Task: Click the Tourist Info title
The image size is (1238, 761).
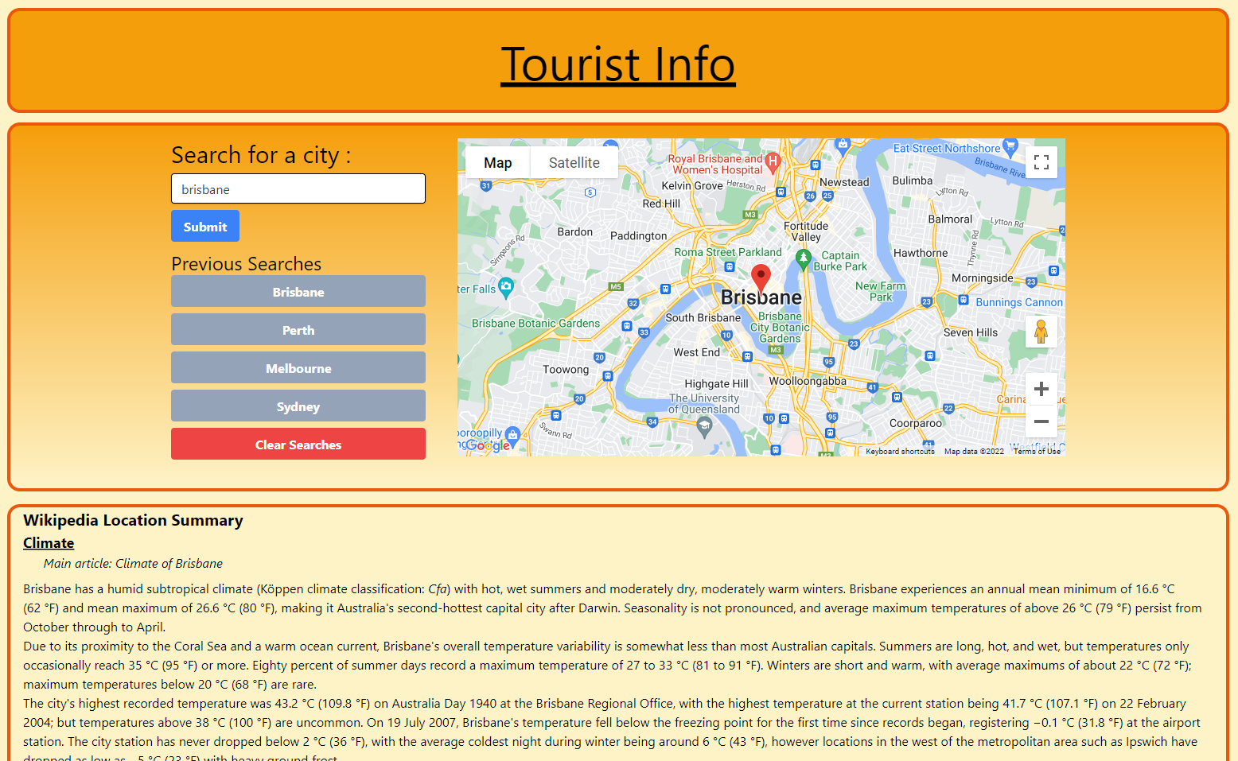Action: pos(618,64)
